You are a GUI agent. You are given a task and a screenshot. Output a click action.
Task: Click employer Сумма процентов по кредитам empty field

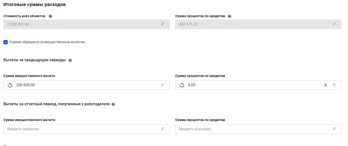pyautogui.click(x=253, y=129)
